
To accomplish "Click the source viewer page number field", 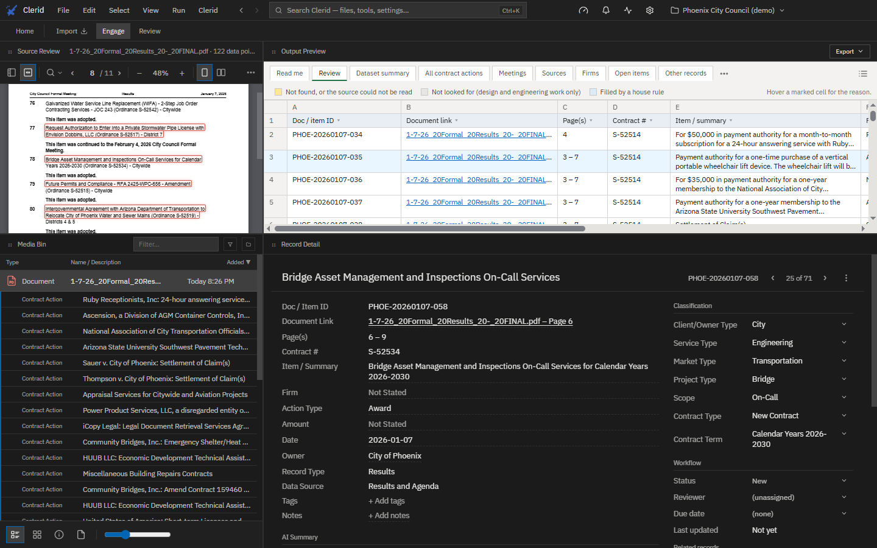I will 92,73.
